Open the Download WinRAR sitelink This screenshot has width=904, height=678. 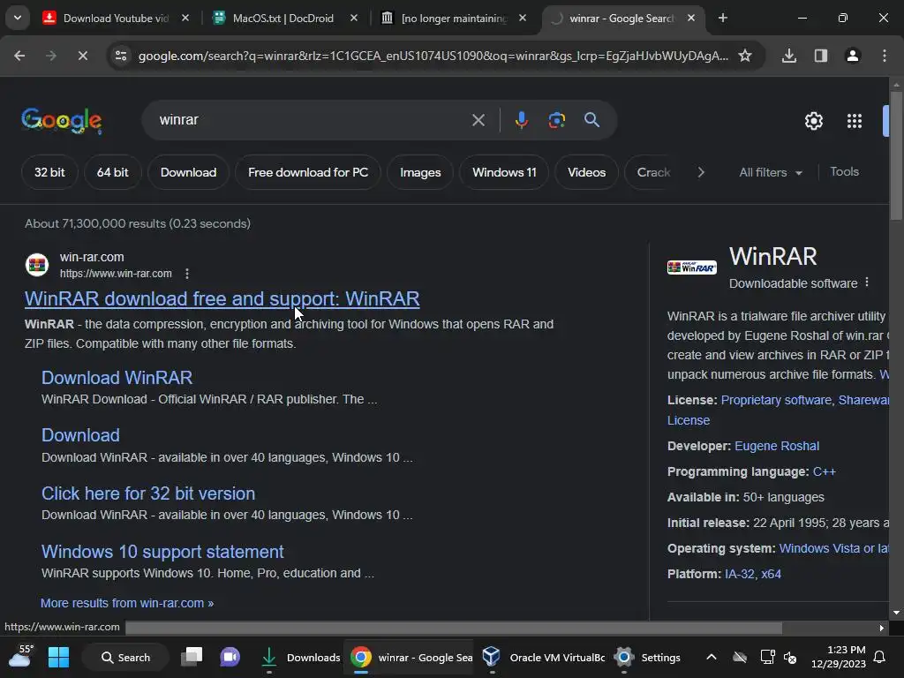(x=117, y=378)
